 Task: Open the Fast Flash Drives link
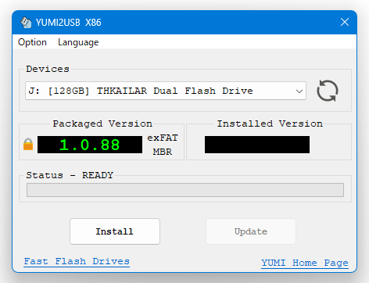77,261
